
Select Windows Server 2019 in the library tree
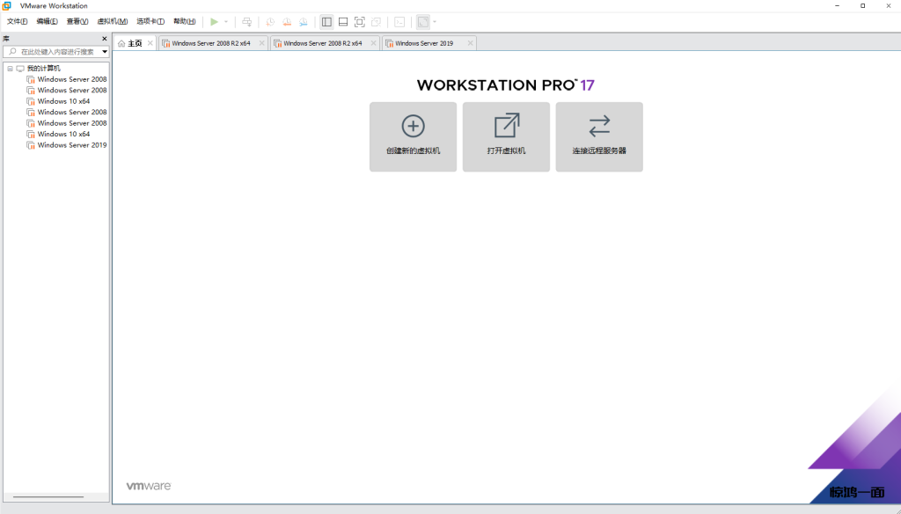click(x=72, y=145)
